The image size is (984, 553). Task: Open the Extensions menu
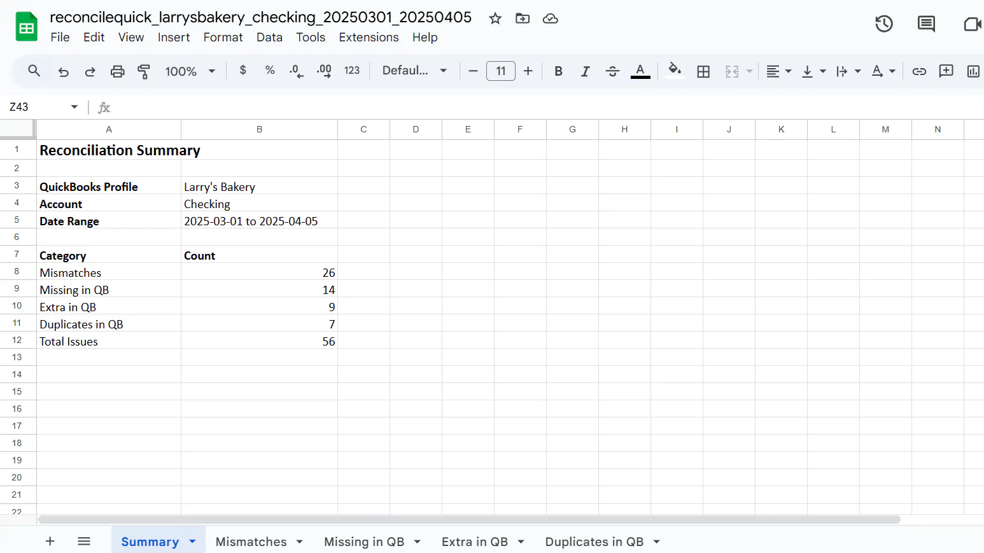[369, 38]
